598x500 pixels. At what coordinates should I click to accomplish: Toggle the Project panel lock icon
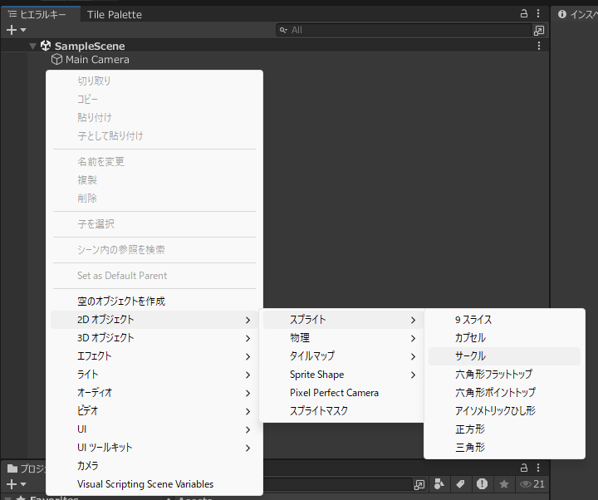point(524,468)
